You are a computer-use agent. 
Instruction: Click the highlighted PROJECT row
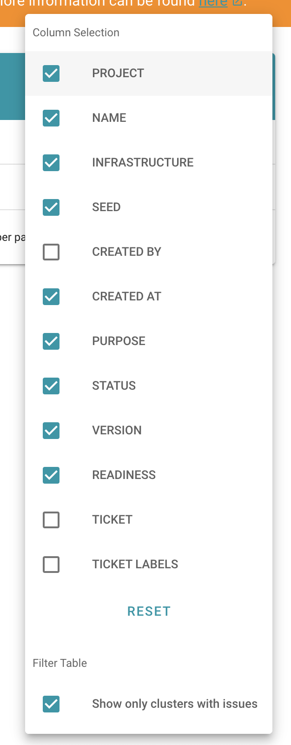click(149, 73)
